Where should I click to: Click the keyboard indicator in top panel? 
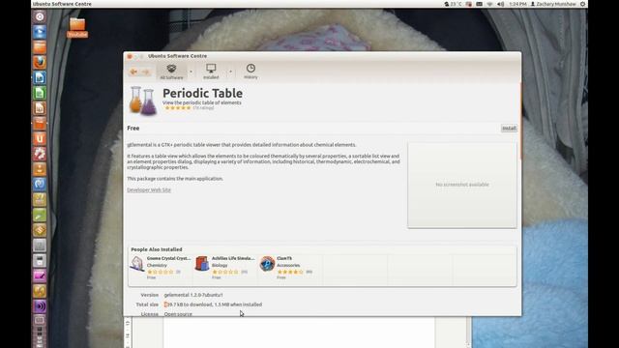[480, 4]
